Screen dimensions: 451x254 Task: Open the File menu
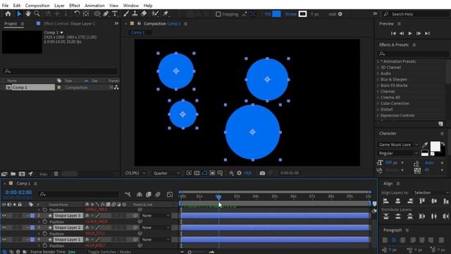5,6
